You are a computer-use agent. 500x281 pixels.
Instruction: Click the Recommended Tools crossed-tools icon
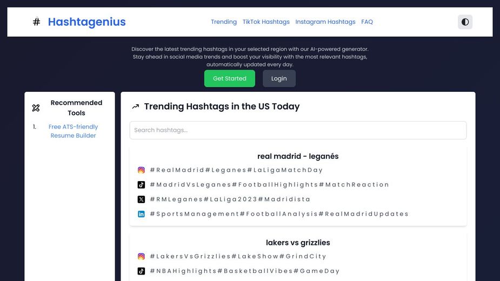36,108
